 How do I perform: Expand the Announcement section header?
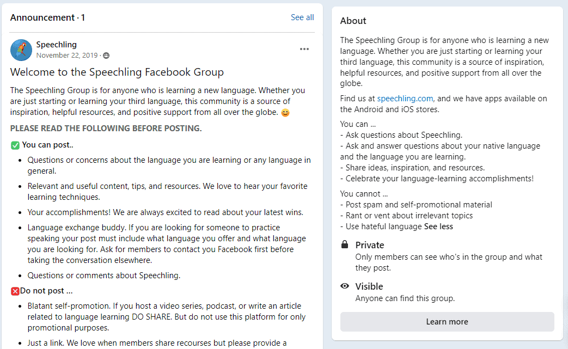coord(47,17)
